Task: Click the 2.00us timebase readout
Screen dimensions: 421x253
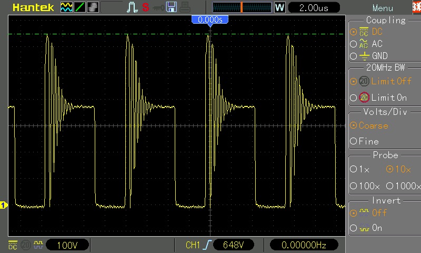Action: (x=314, y=8)
